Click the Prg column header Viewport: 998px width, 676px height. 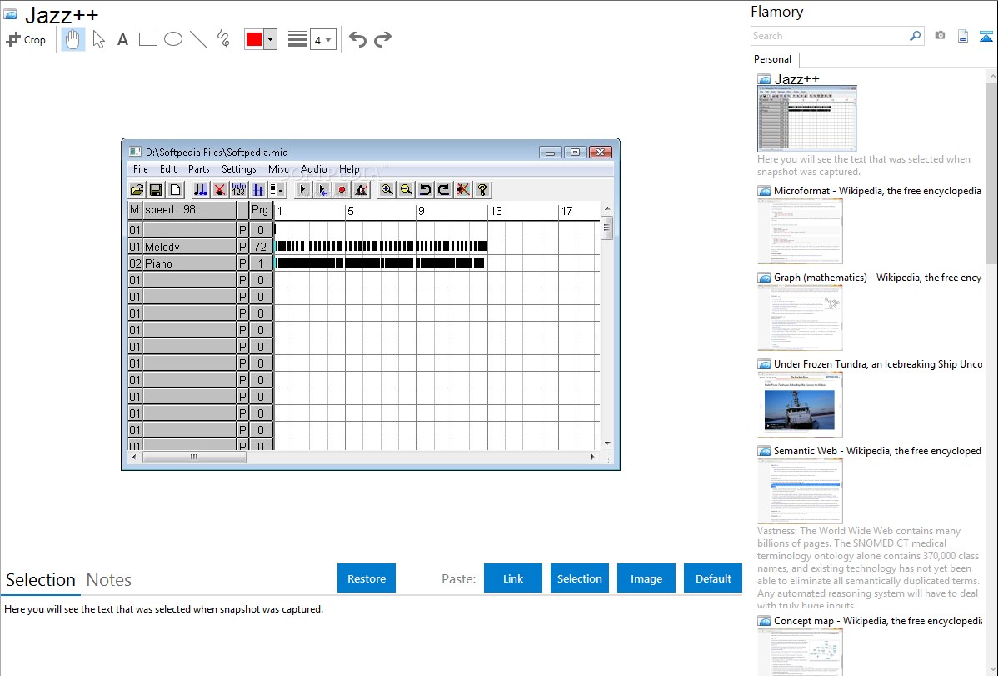point(260,209)
